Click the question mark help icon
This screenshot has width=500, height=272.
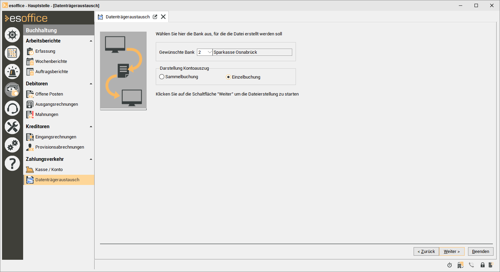[12, 164]
